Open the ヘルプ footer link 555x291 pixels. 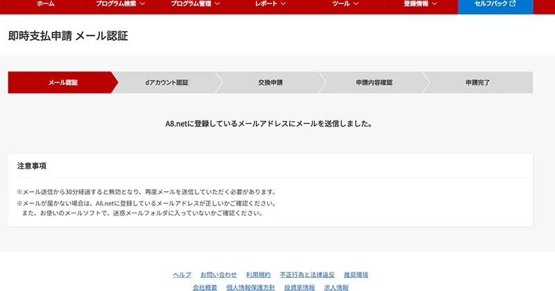[182, 275]
